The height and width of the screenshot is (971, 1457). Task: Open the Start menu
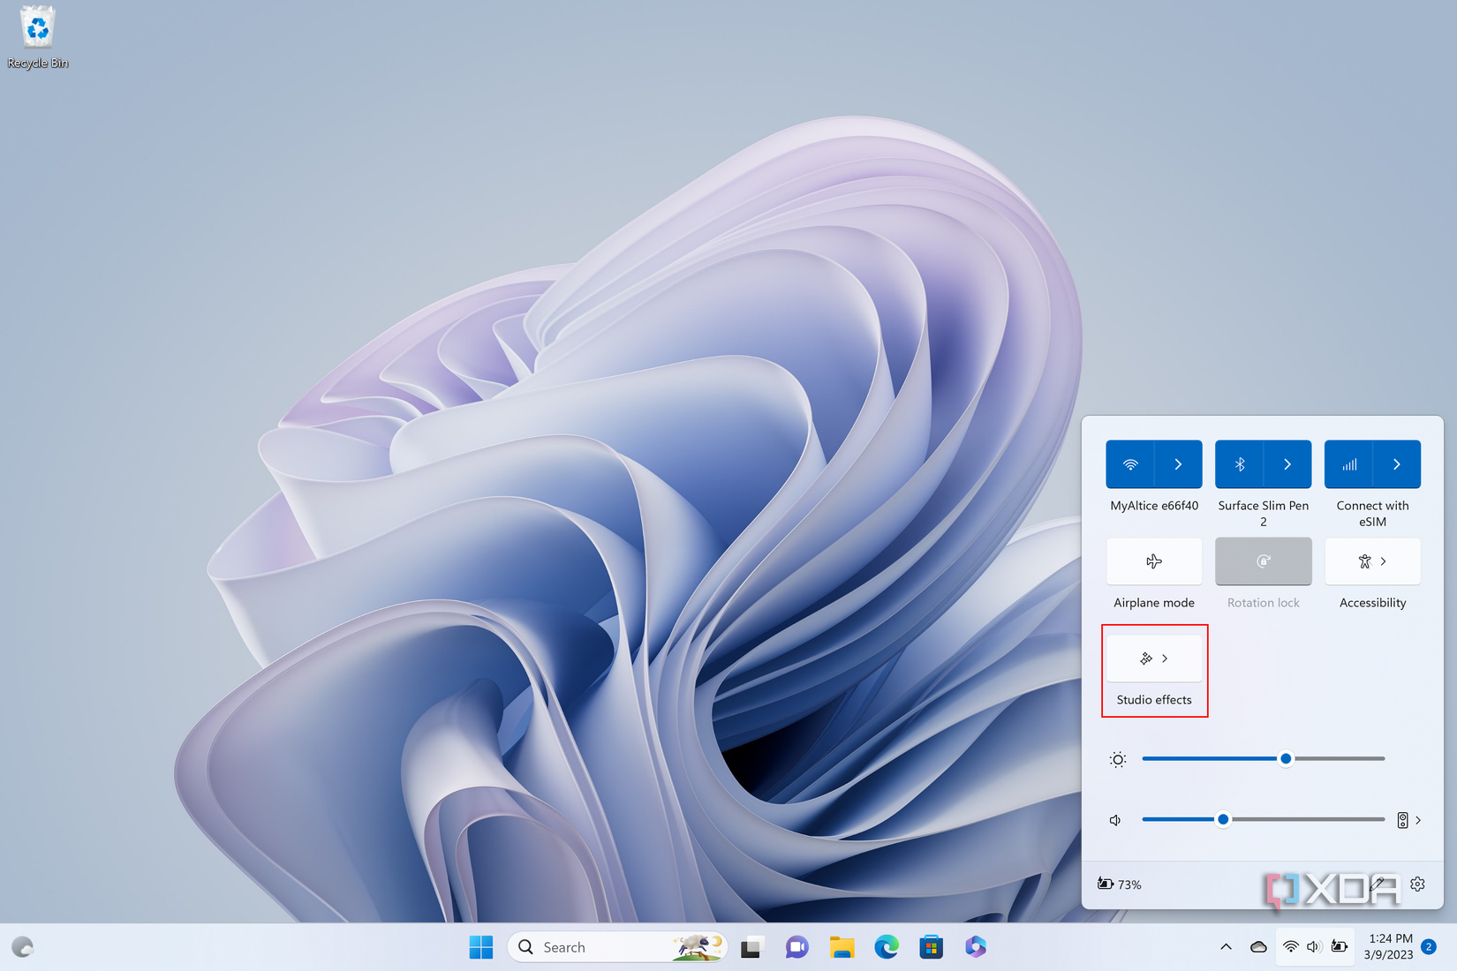pos(481,946)
